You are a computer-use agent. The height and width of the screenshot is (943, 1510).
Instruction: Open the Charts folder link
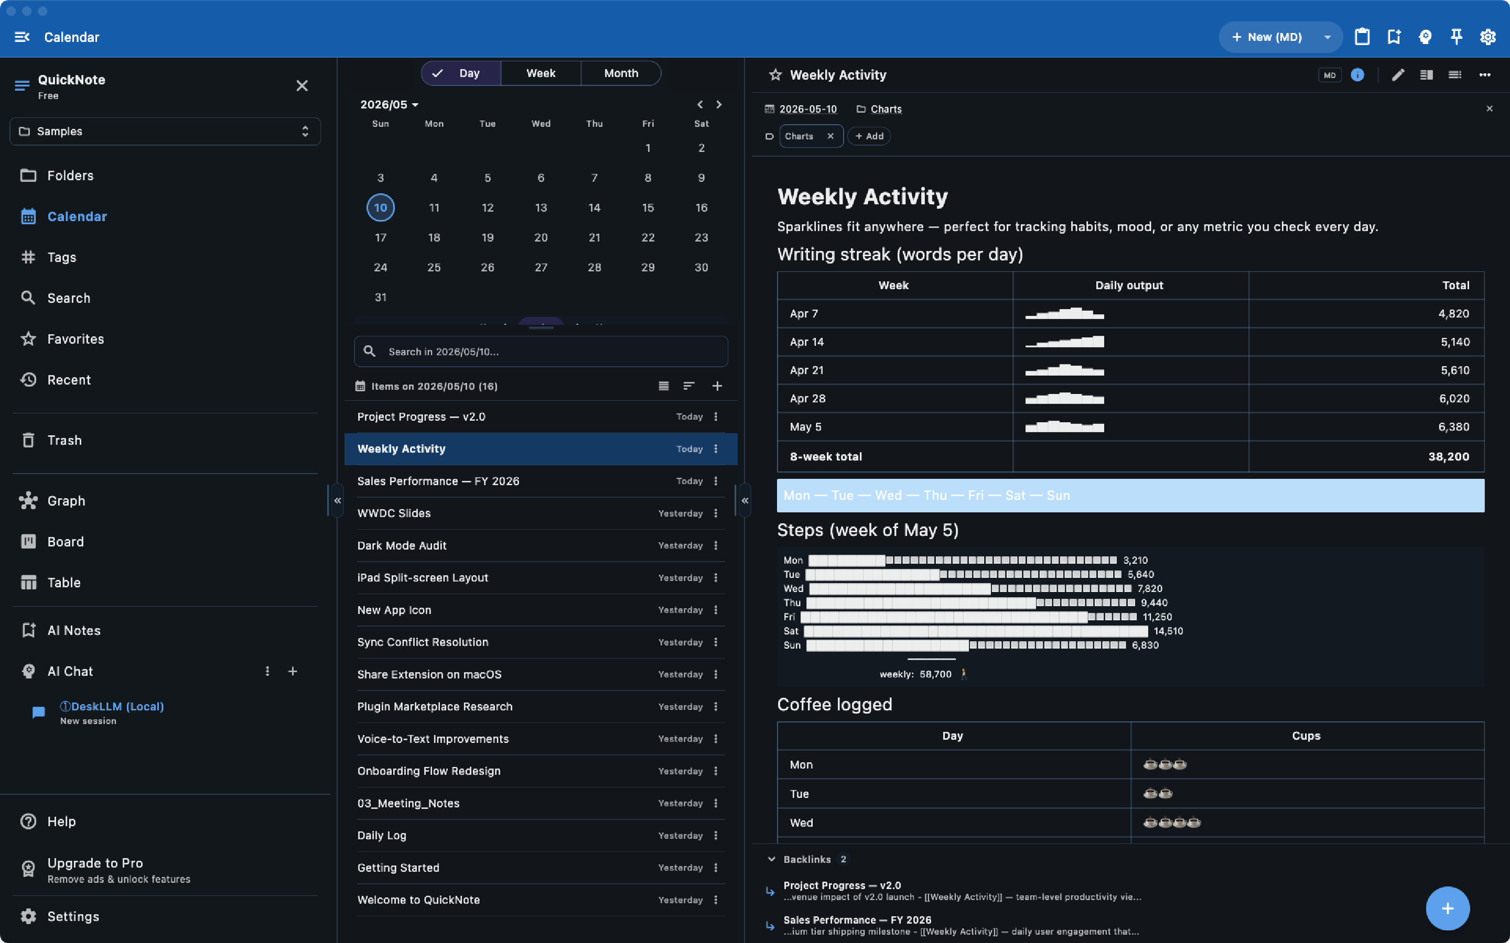[x=886, y=108]
